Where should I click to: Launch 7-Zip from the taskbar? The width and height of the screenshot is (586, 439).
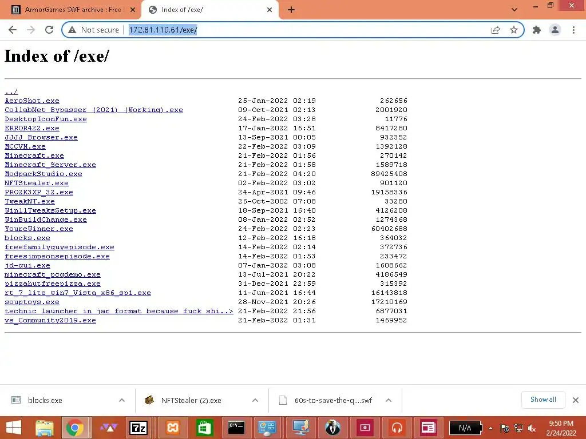(x=138, y=428)
